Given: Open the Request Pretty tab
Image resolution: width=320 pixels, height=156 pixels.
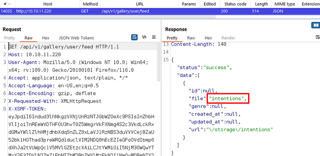Looking at the screenshot, I should (x=9, y=38).
